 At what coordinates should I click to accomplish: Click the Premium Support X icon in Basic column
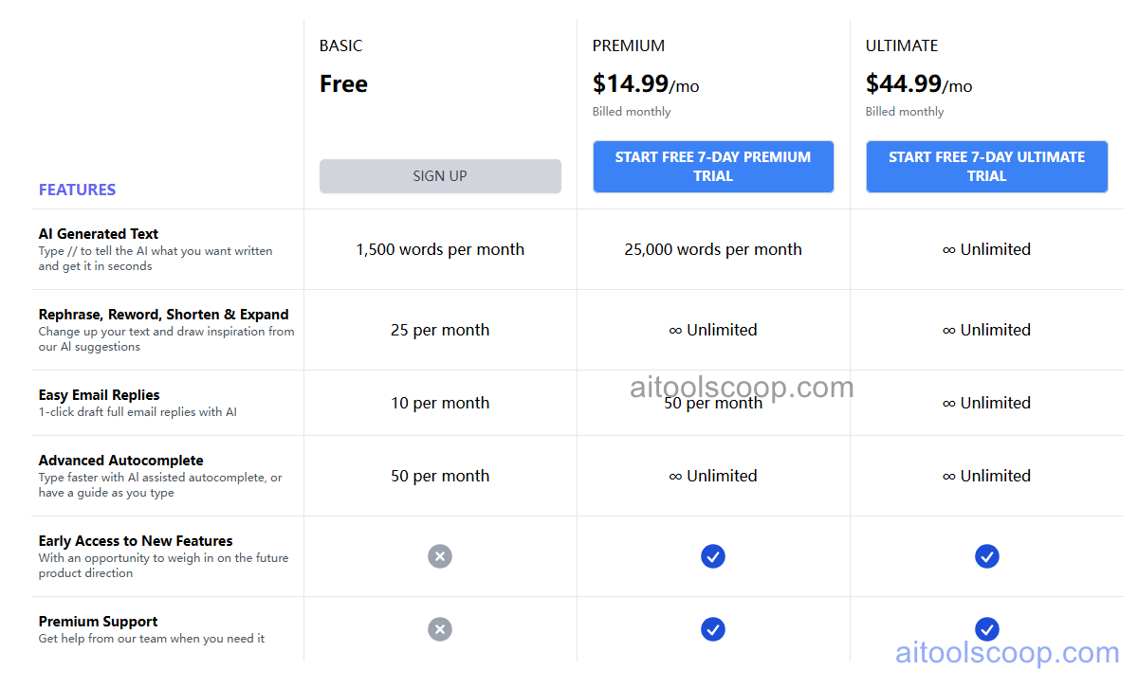click(x=440, y=629)
